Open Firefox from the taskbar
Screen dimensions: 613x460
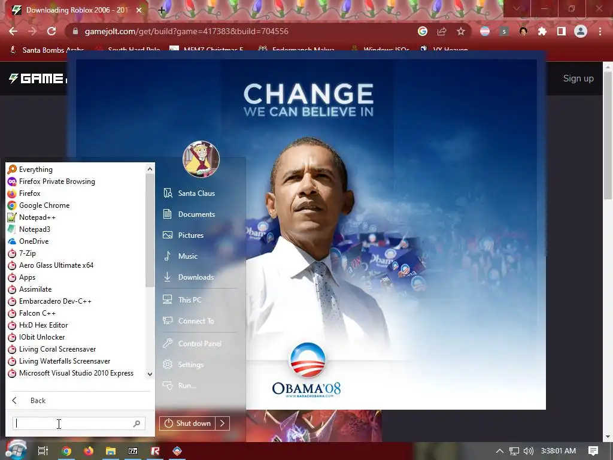pyautogui.click(x=89, y=451)
